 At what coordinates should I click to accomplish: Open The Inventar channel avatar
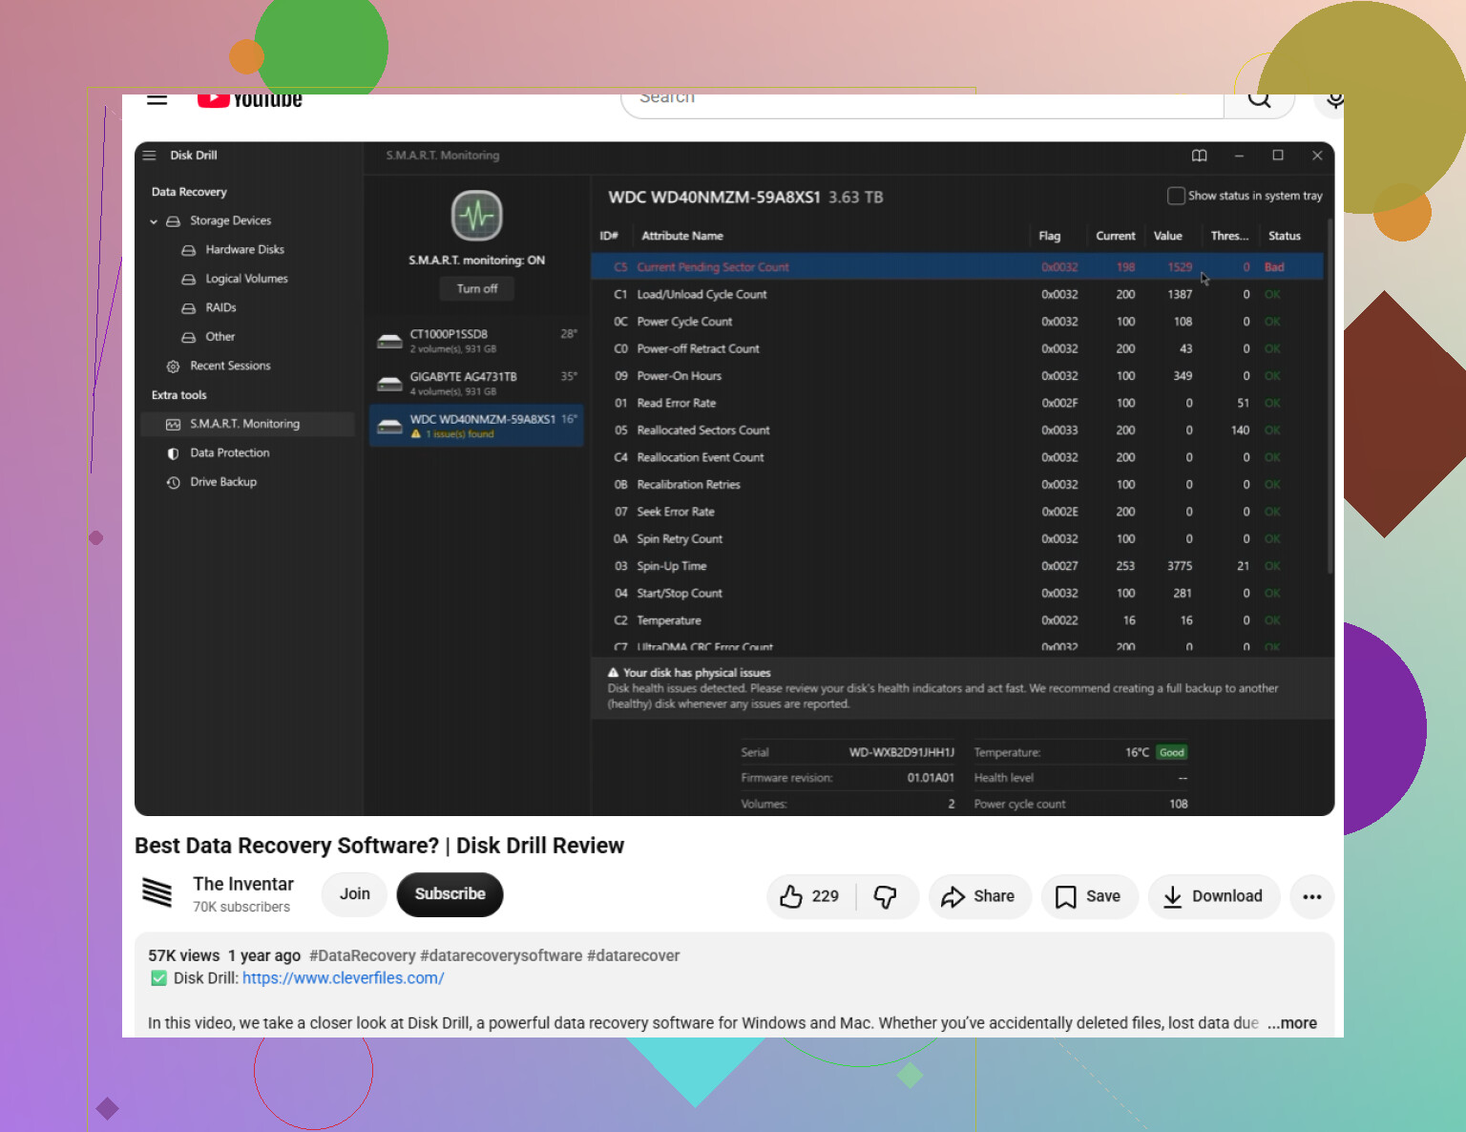[x=157, y=892]
